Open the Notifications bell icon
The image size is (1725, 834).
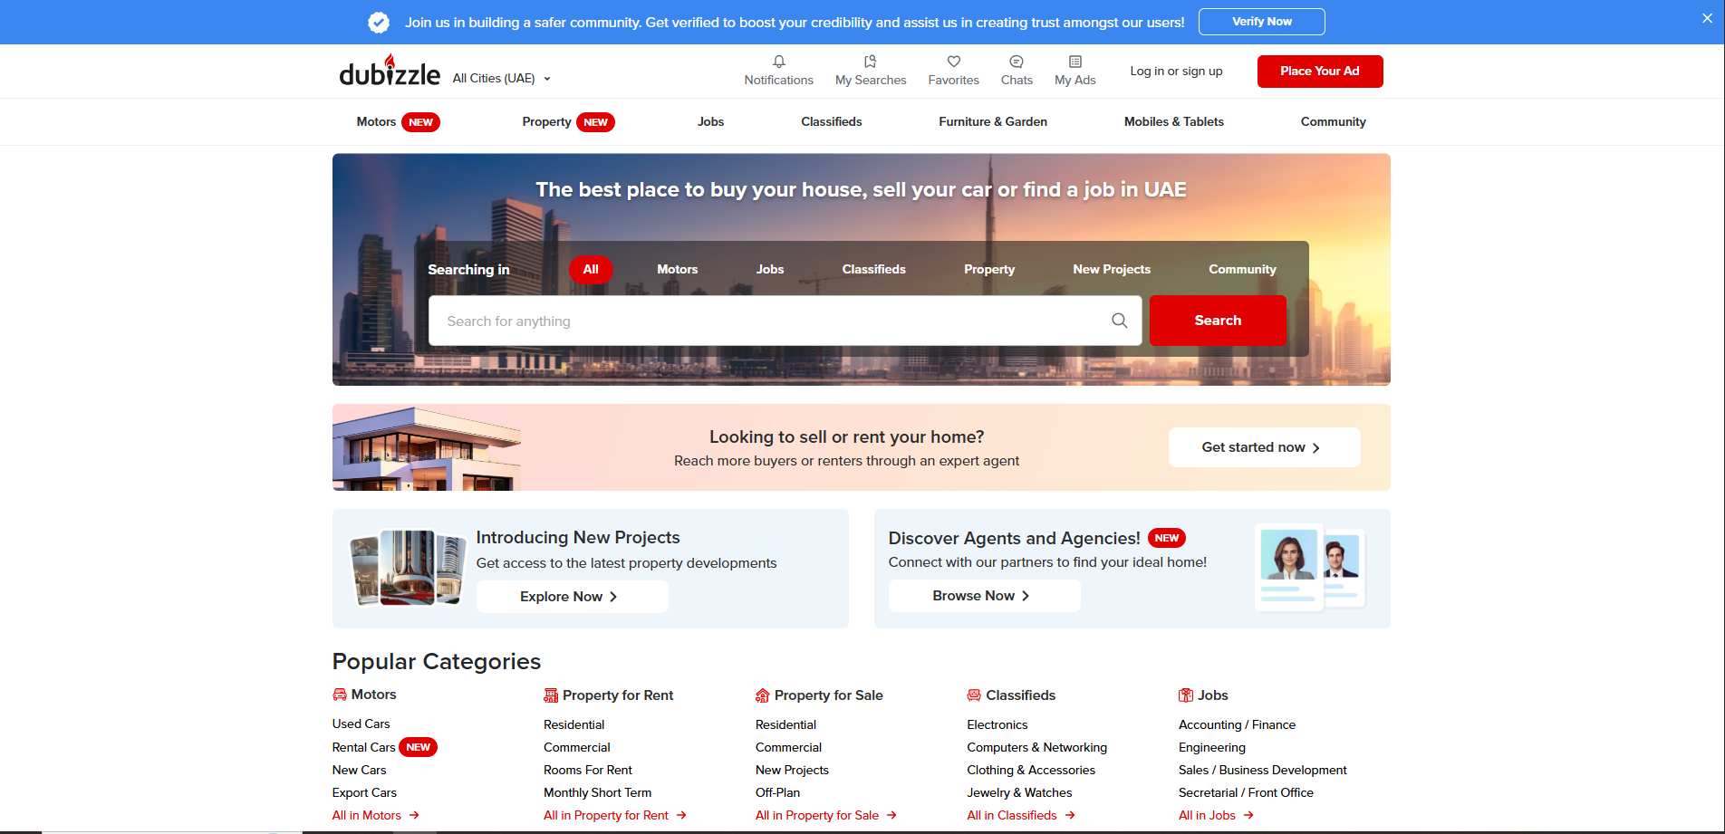coord(778,62)
